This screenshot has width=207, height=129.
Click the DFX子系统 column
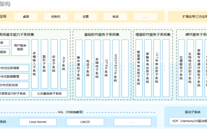pos(107,68)
